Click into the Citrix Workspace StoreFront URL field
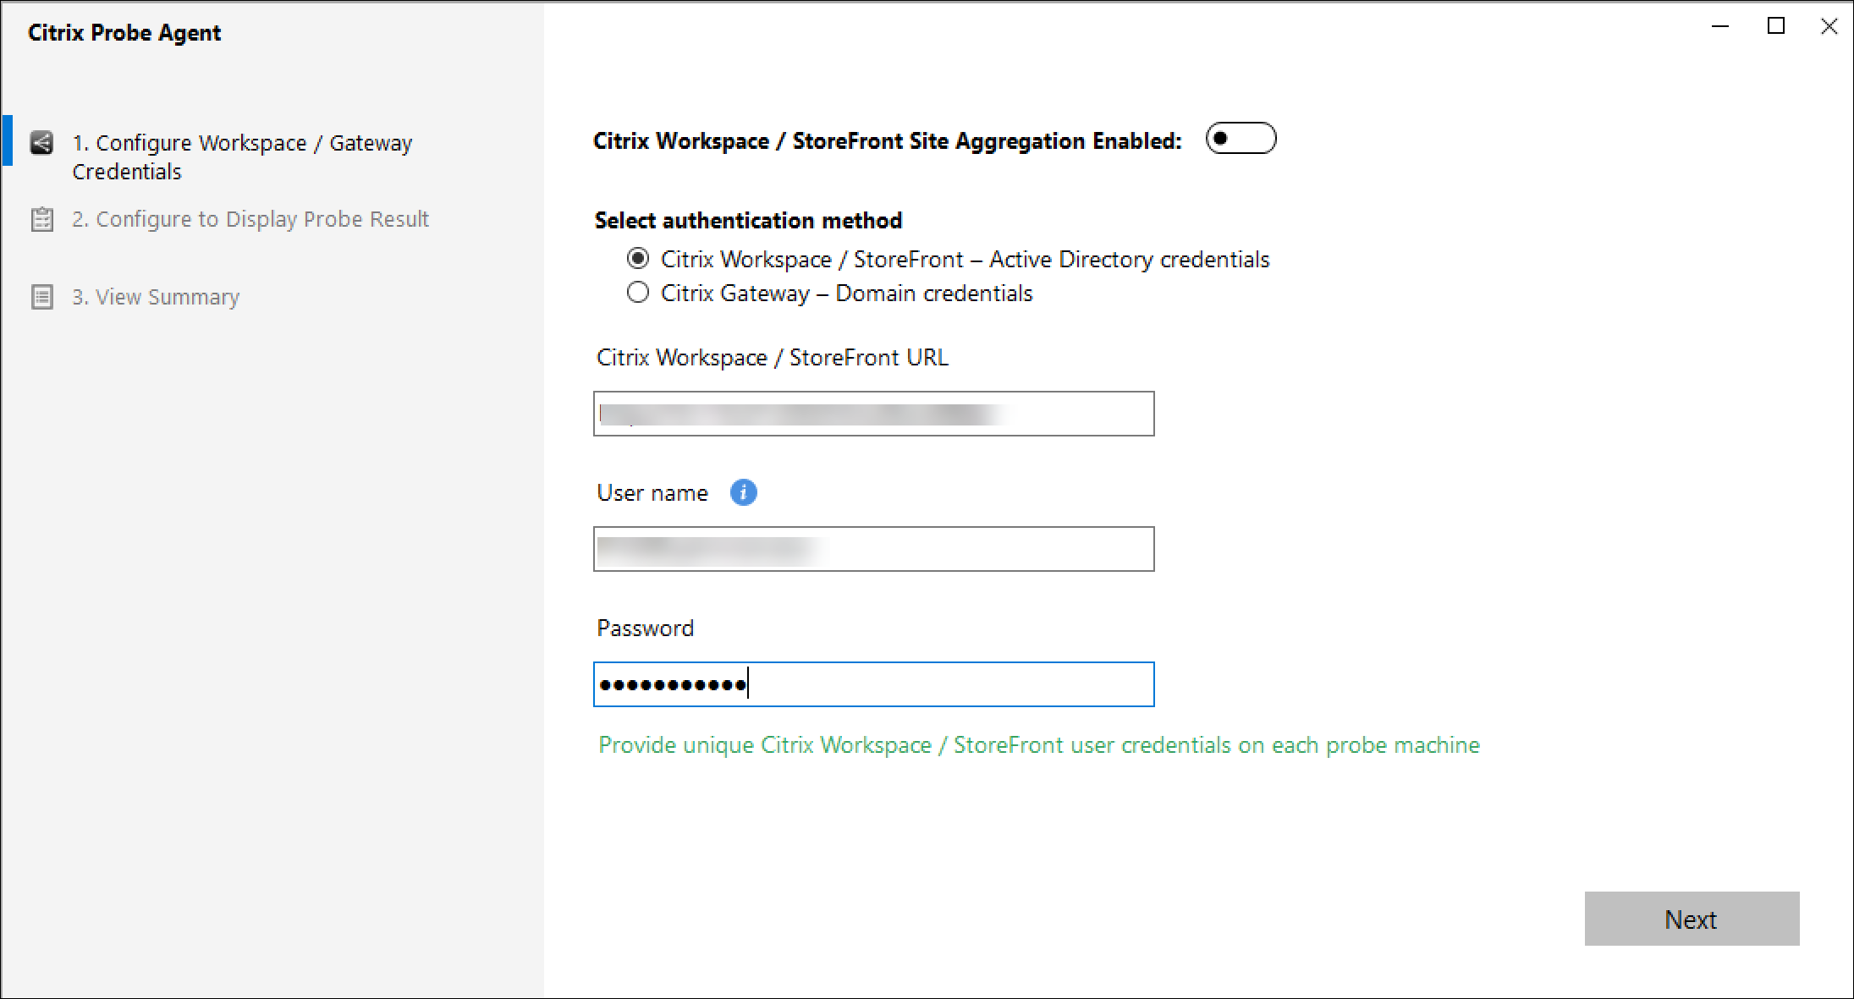 (873, 414)
